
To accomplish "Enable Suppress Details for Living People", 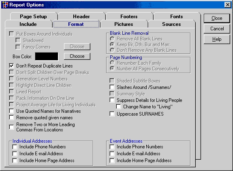I will pyautogui.click(x=112, y=100).
